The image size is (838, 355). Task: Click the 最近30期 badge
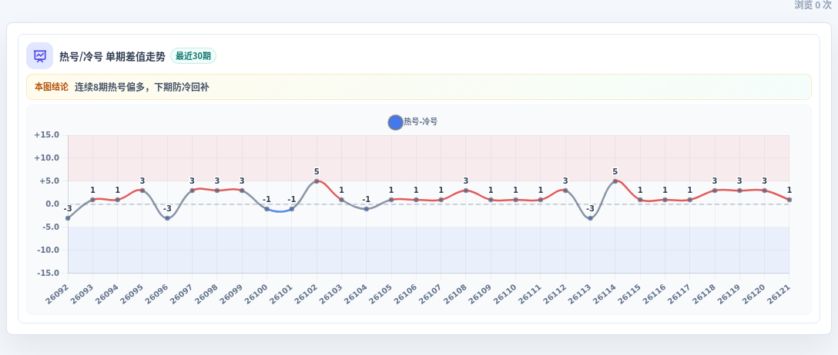pyautogui.click(x=193, y=56)
